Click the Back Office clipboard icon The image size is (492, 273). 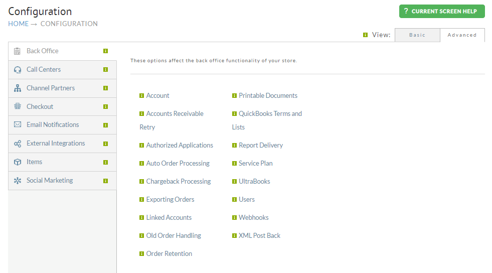click(17, 51)
